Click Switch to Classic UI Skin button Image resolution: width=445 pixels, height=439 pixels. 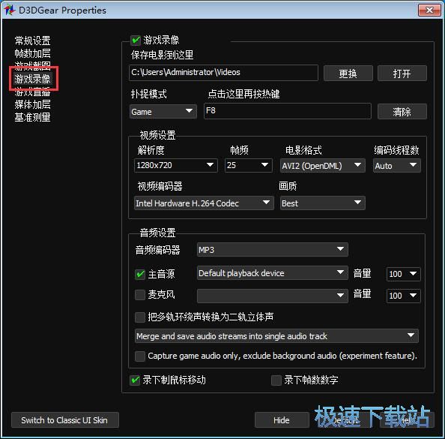click(64, 420)
